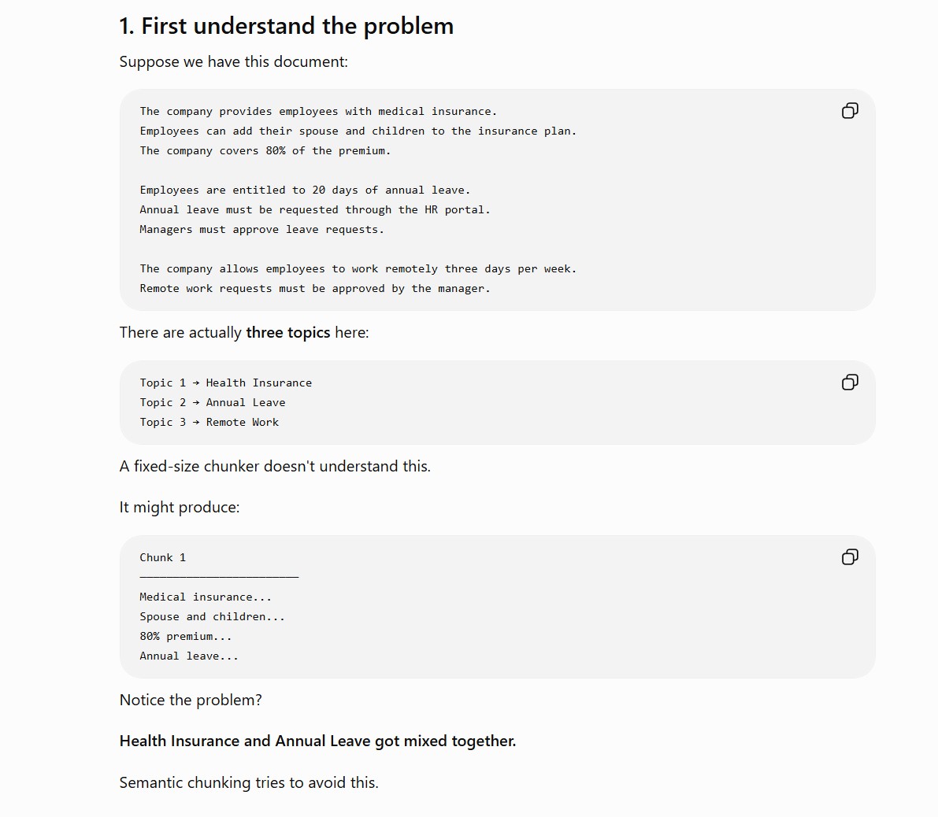
Task: Click the bold 'three topics' text
Action: pyautogui.click(x=287, y=333)
